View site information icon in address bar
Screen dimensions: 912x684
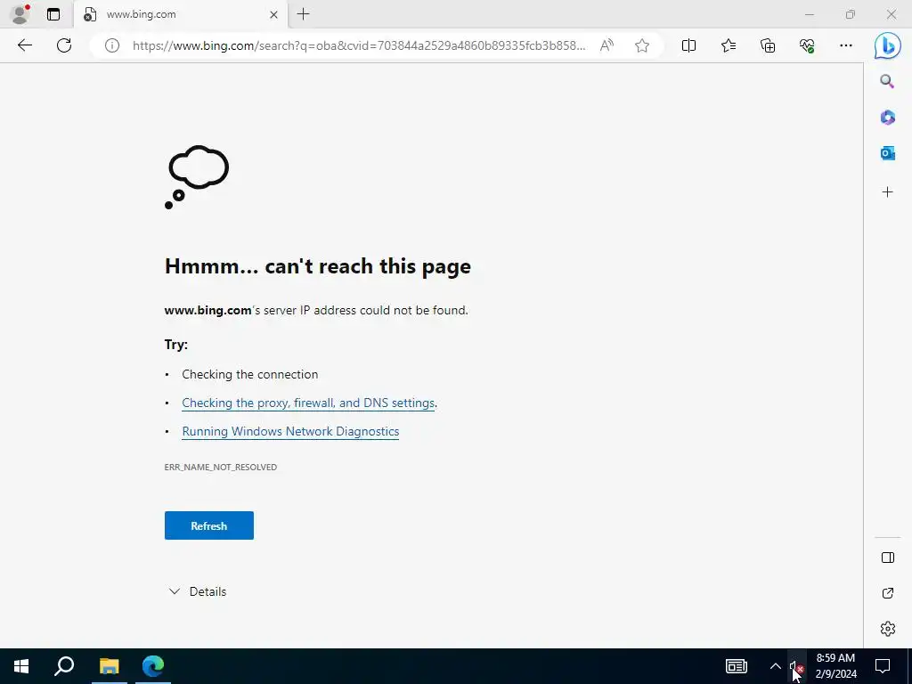tap(111, 45)
